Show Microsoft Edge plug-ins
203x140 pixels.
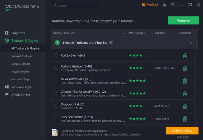(x=20, y=79)
